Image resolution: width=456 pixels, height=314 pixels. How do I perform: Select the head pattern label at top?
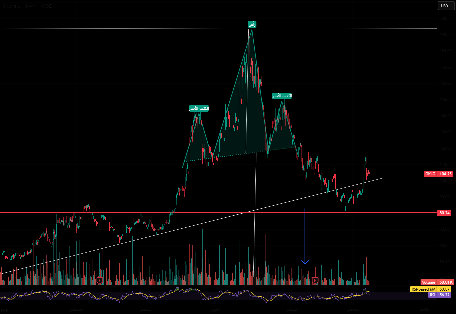[x=252, y=24]
